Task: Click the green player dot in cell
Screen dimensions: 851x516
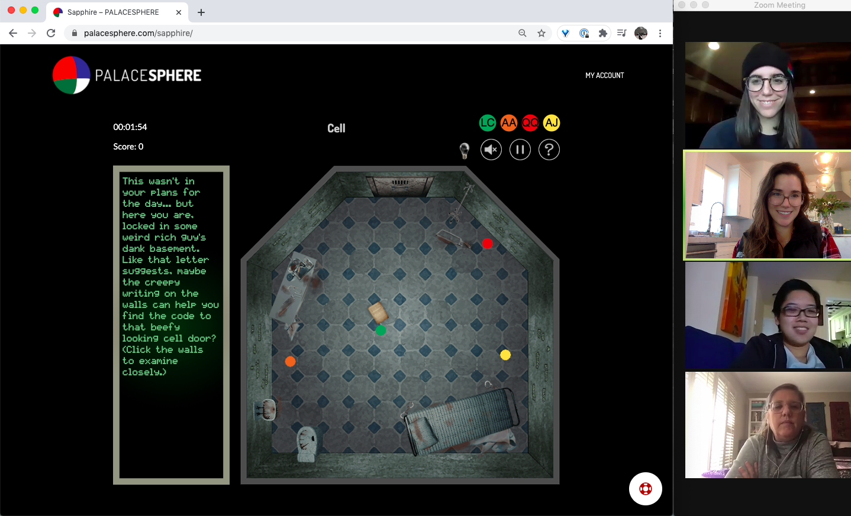Action: point(381,330)
